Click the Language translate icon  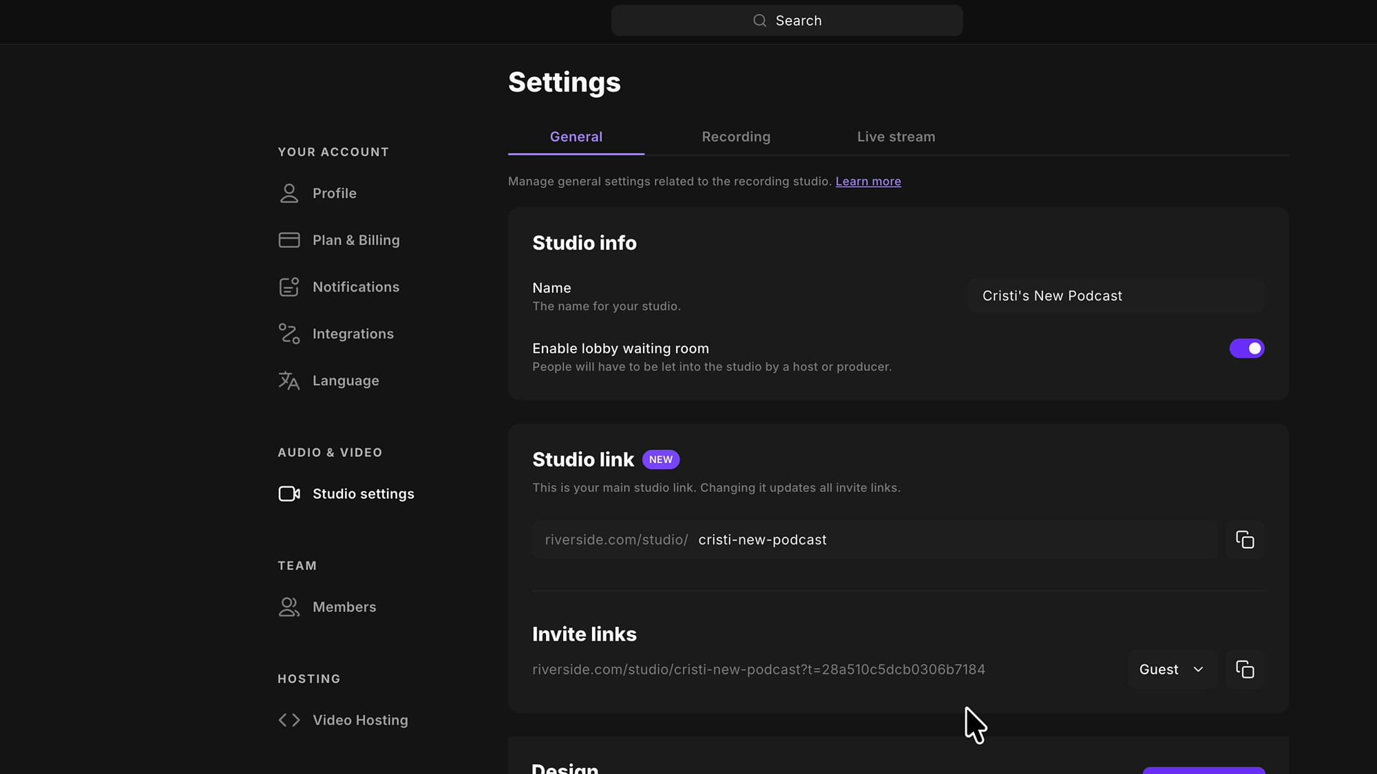tap(289, 380)
